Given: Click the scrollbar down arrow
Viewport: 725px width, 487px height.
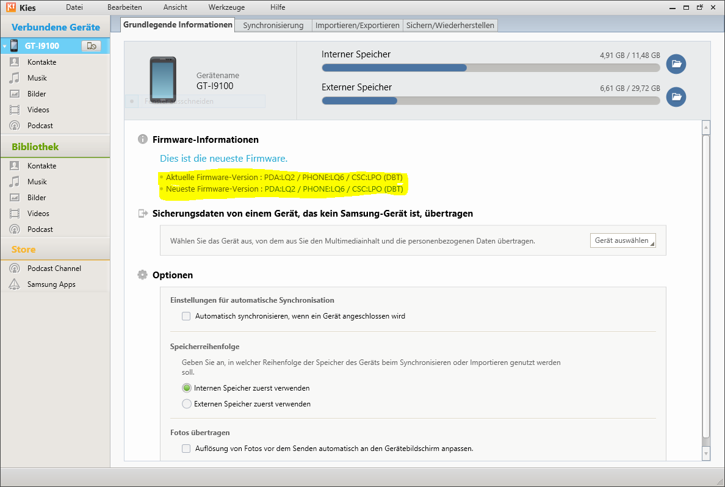Looking at the screenshot, I should (x=705, y=453).
